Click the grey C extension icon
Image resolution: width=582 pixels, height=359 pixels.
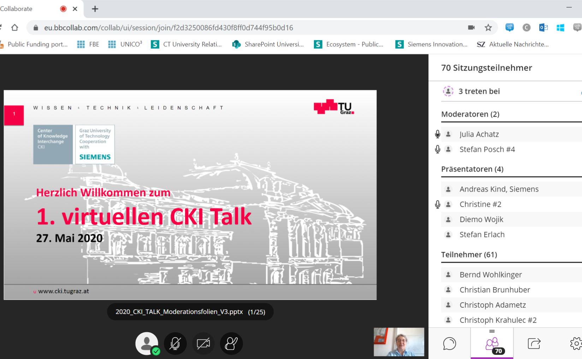526,27
